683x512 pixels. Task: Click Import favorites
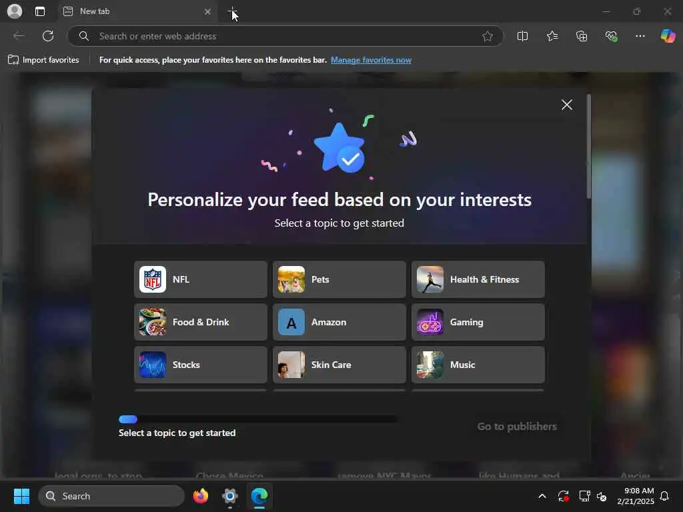(43, 60)
